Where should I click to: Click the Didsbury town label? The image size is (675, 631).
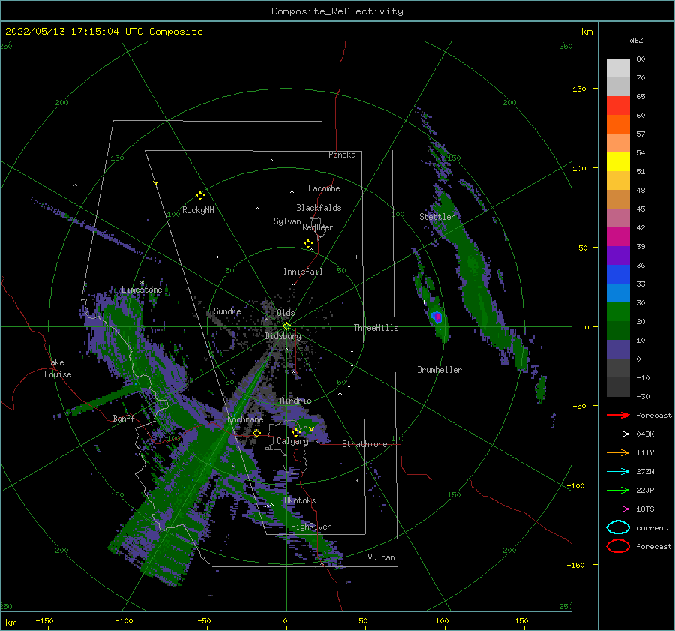point(283,336)
